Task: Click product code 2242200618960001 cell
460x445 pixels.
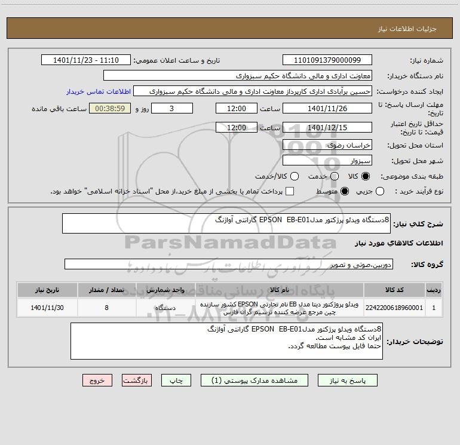Action: click(x=394, y=308)
